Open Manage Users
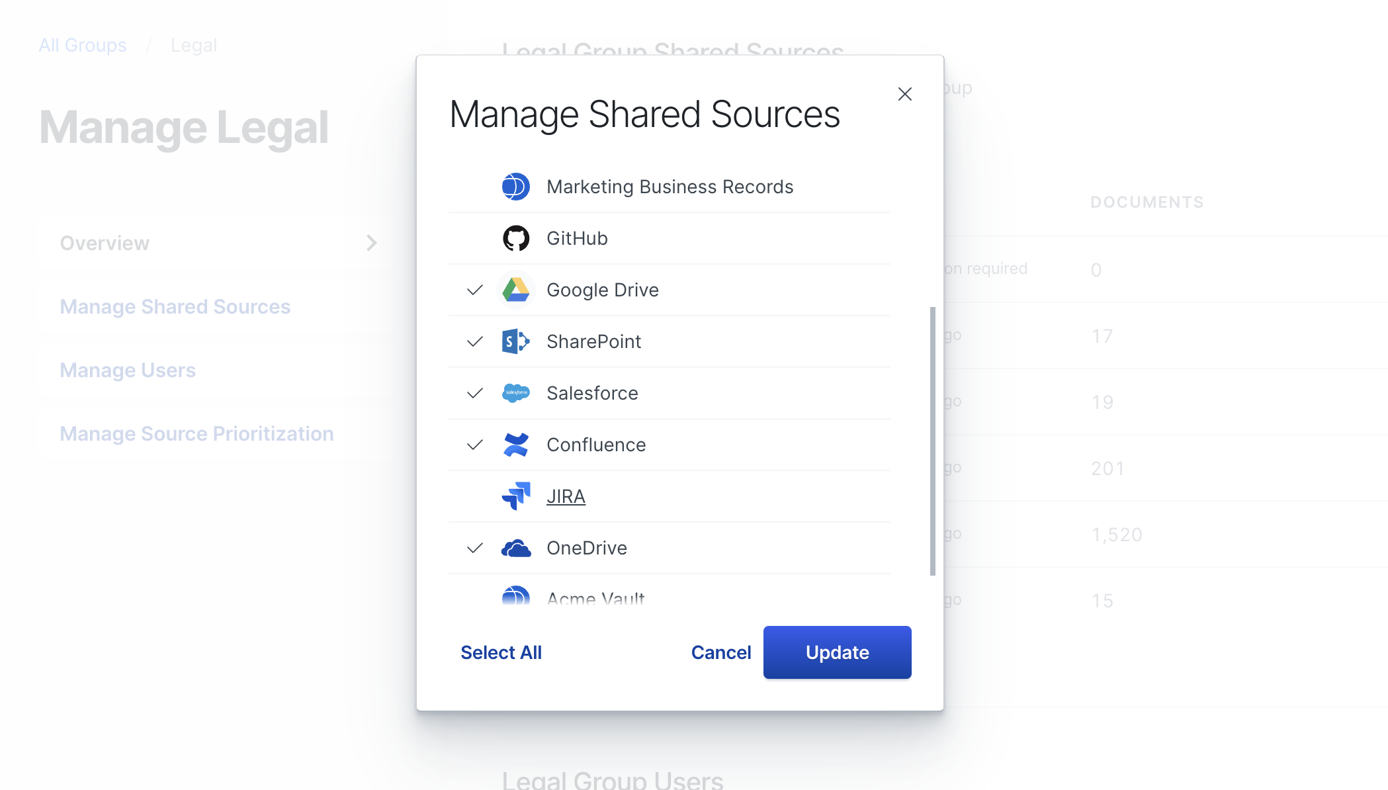 click(128, 370)
